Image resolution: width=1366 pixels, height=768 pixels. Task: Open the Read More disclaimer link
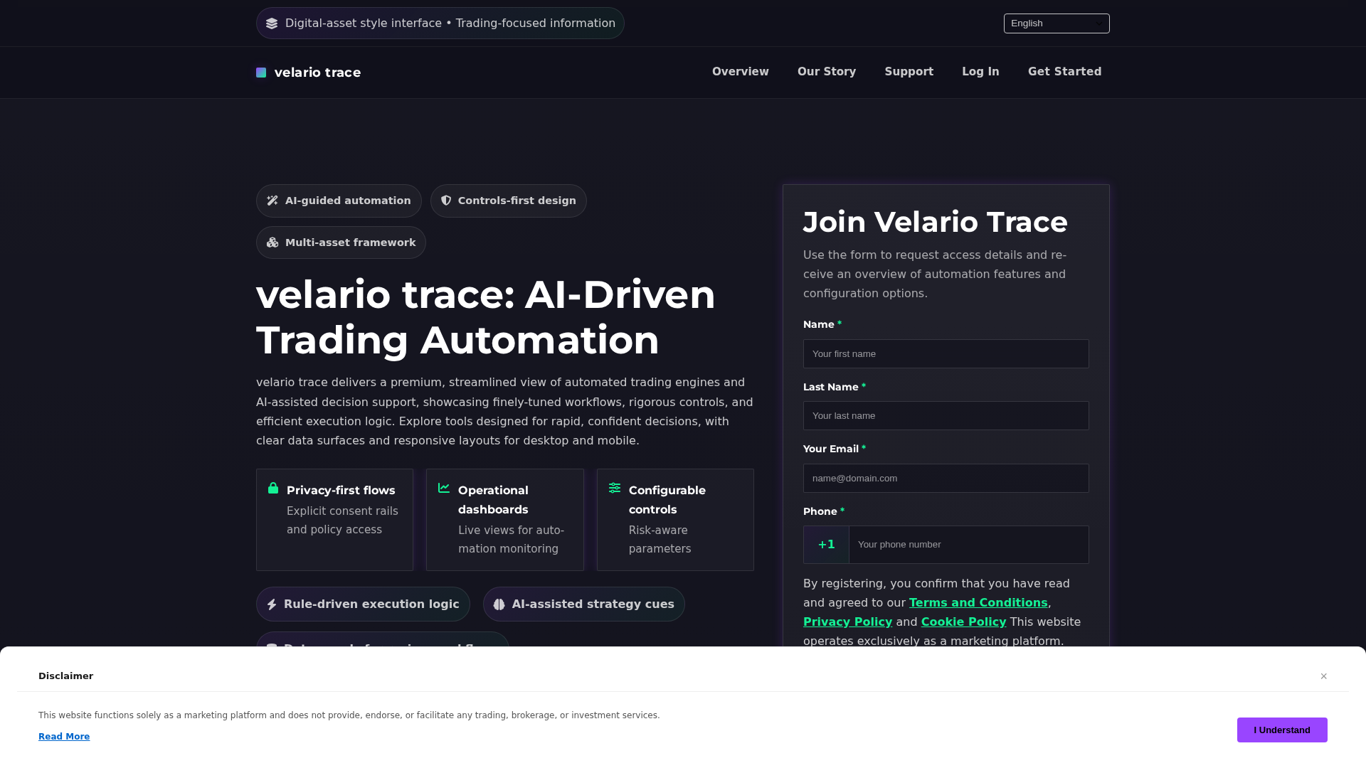coord(64,737)
